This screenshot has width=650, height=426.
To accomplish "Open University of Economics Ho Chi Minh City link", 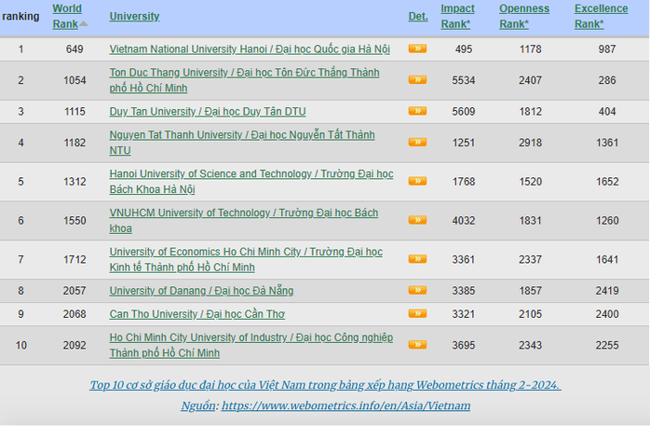I will point(246,259).
